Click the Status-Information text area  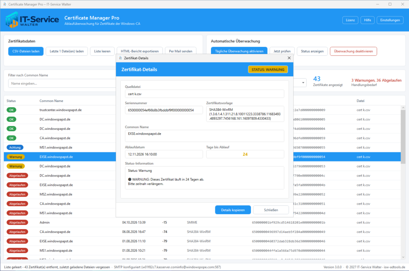[x=204, y=178]
